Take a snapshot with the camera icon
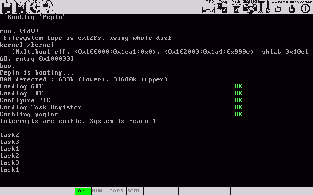The width and height of the screenshot is (313, 195). (250, 7)
